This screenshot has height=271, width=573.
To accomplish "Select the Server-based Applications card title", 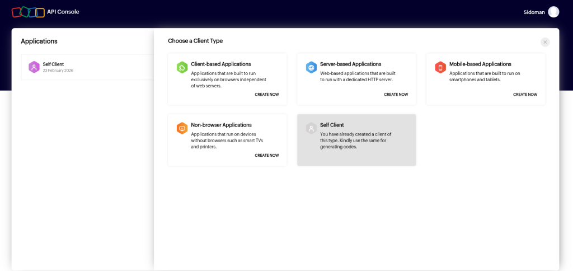I will [x=350, y=64].
